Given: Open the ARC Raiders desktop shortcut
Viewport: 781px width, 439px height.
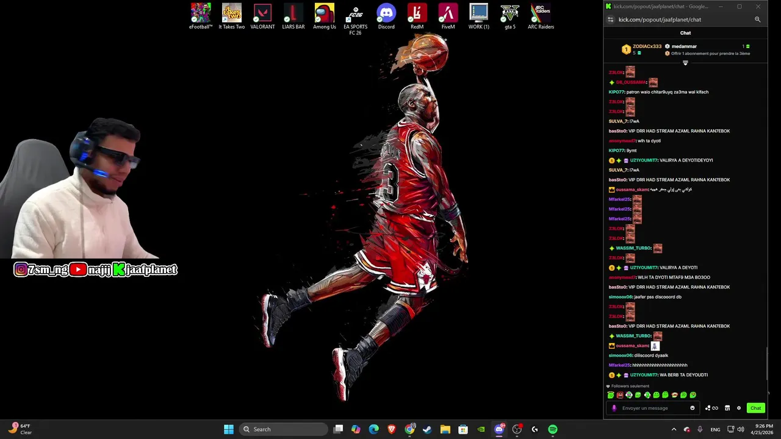Looking at the screenshot, I should click(x=541, y=16).
